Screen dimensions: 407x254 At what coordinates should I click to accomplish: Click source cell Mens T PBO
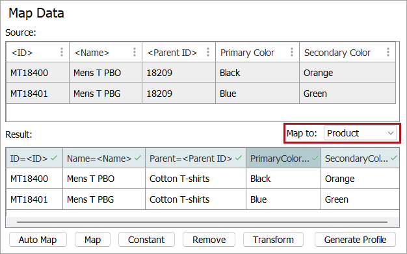[x=105, y=73]
